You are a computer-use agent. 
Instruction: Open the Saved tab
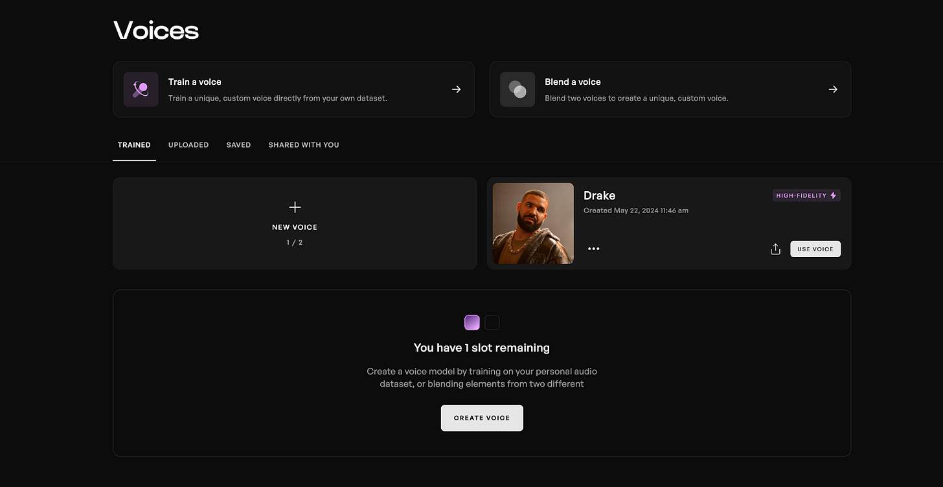(238, 145)
